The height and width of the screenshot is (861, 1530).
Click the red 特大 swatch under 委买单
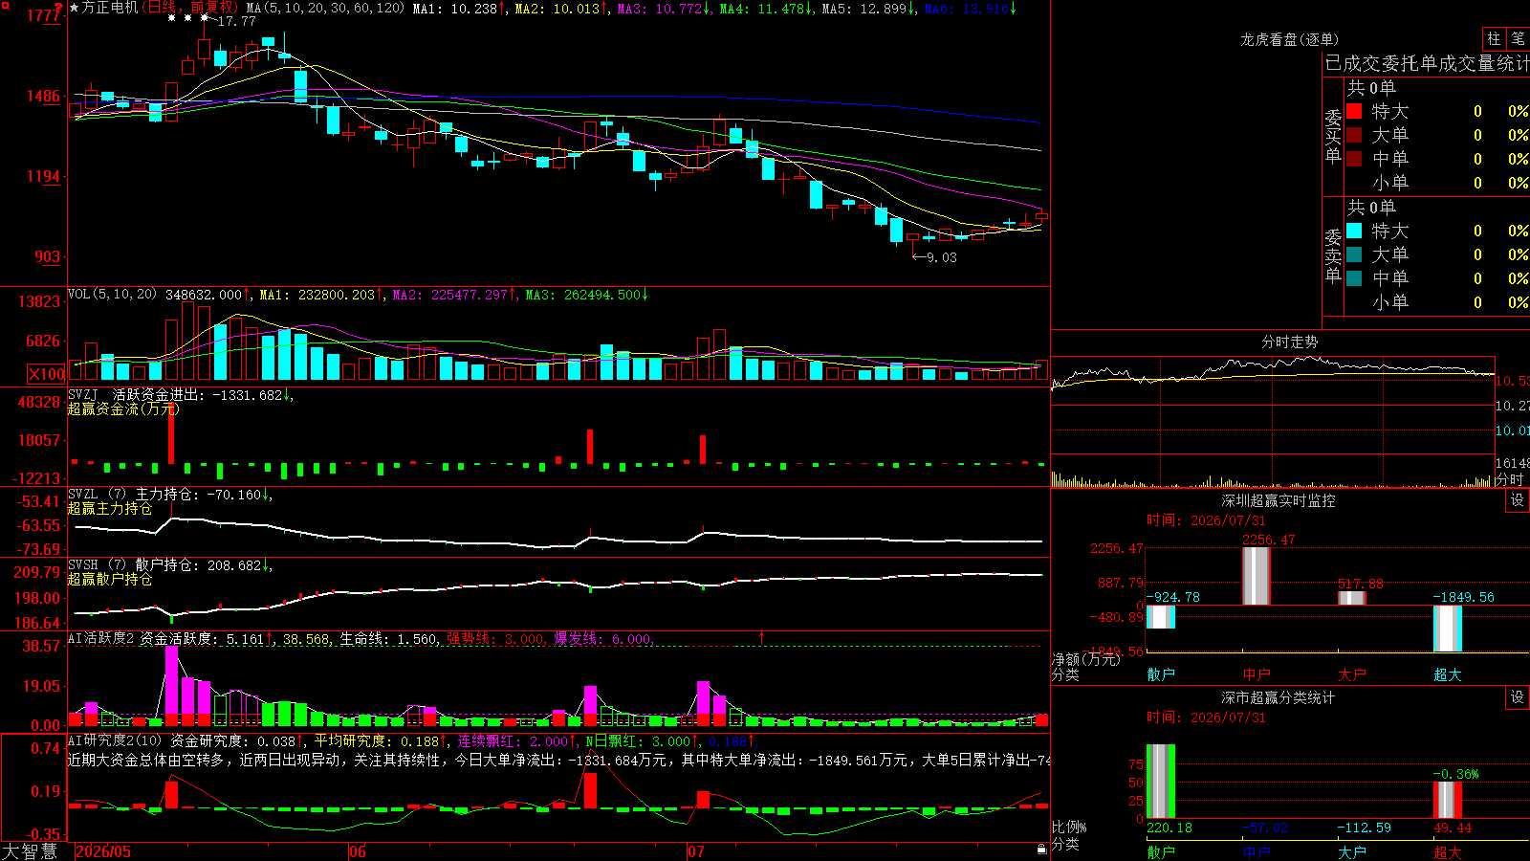(x=1354, y=111)
